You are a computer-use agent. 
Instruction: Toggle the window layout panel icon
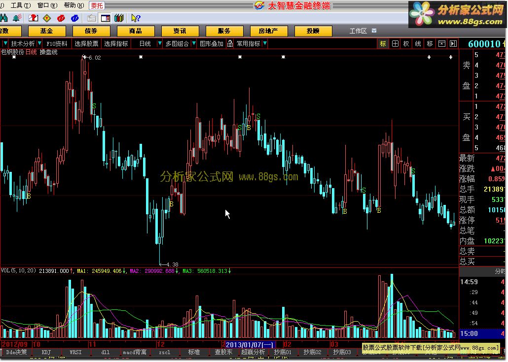point(105,18)
